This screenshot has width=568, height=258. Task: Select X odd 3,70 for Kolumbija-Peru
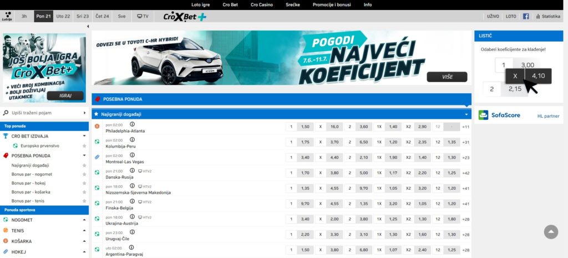pos(334,143)
